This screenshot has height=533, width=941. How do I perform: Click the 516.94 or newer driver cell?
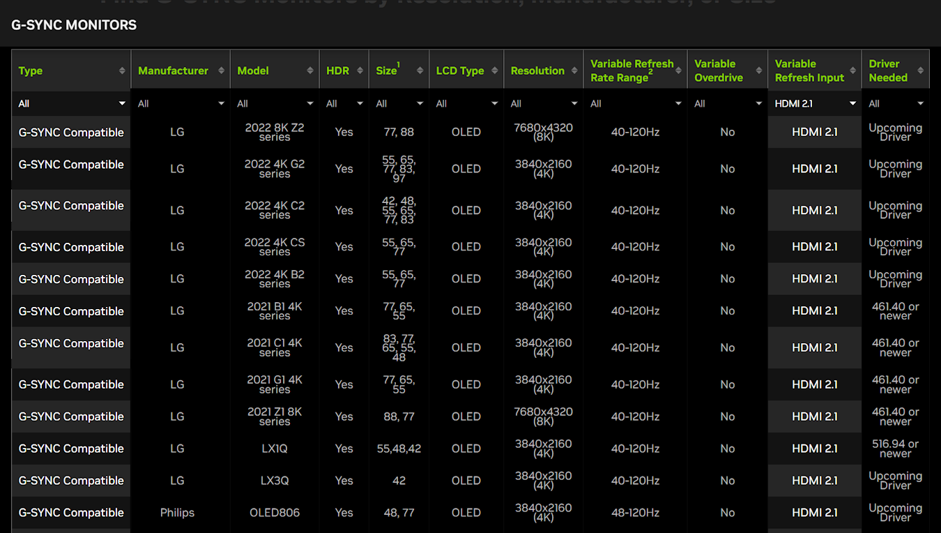[896, 449]
